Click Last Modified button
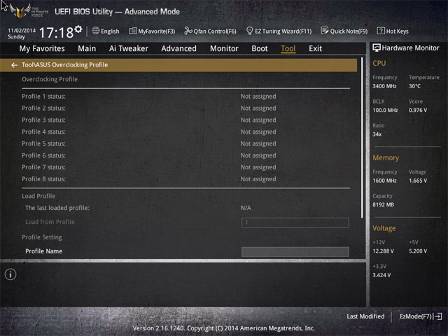This screenshot has height=336, width=448. click(365, 316)
